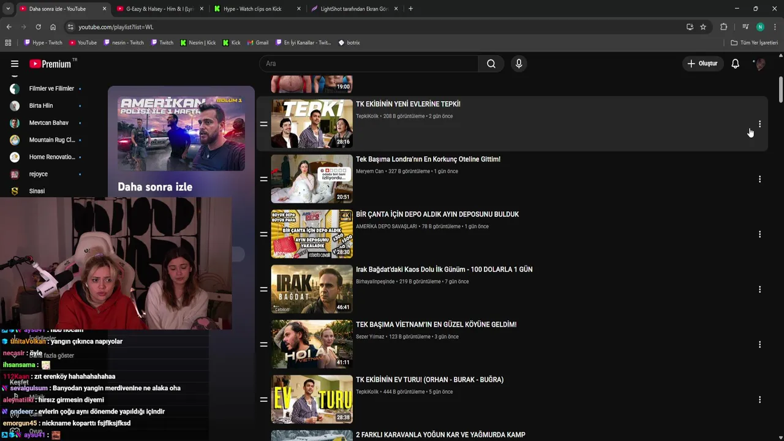Image resolution: width=784 pixels, height=441 pixels.
Task: Click the YouTube Premium logo
Action: coord(50,64)
